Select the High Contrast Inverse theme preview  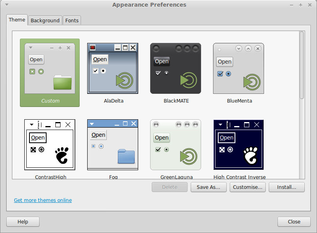[239, 145]
